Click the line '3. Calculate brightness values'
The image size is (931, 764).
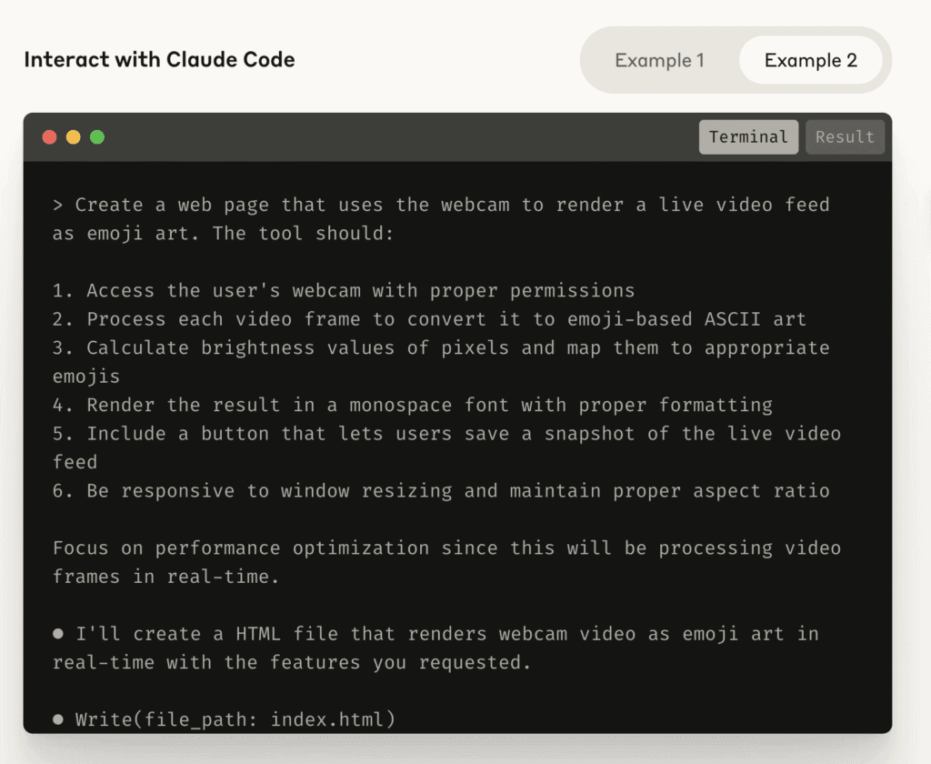[x=441, y=362]
